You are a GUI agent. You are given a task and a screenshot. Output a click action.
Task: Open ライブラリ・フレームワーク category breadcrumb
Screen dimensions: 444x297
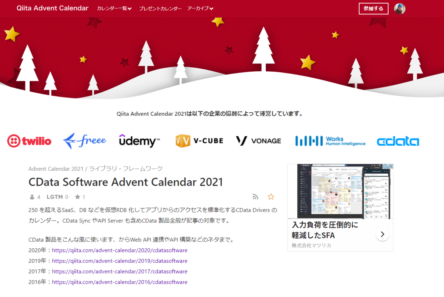126,169
